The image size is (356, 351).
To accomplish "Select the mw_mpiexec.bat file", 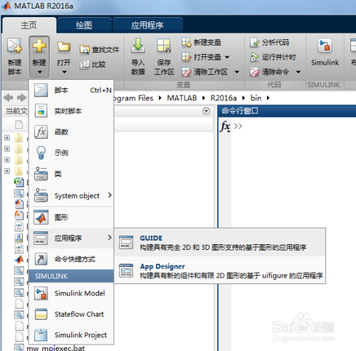I will [56, 348].
